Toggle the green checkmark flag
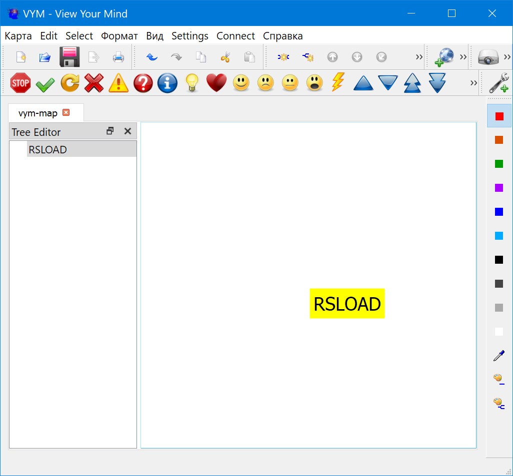The image size is (513, 476). coord(45,84)
